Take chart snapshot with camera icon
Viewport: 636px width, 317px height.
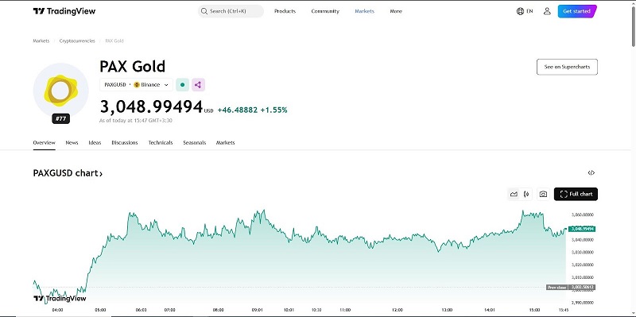coord(543,194)
